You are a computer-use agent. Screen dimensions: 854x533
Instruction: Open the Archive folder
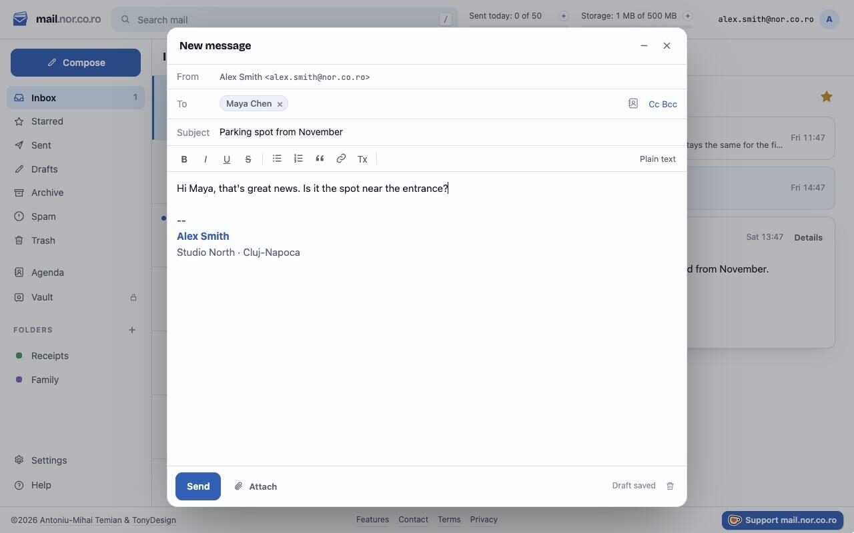pos(76,193)
